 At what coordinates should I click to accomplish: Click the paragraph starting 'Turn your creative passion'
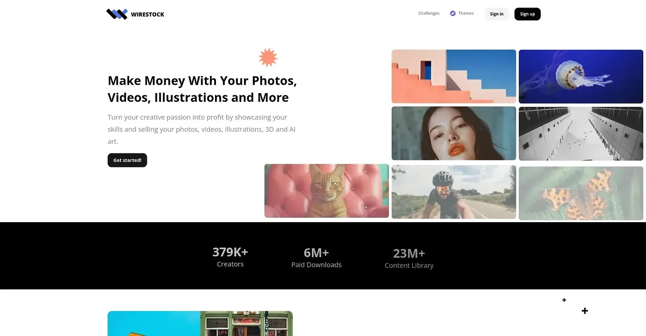pos(202,130)
